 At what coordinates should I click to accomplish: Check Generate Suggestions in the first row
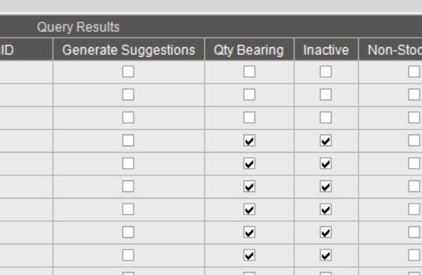128,71
